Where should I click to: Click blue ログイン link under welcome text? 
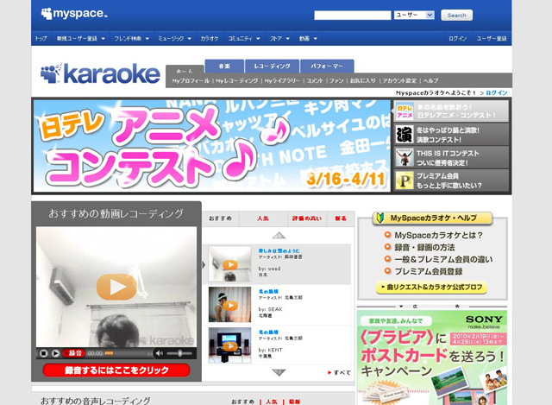[497, 92]
